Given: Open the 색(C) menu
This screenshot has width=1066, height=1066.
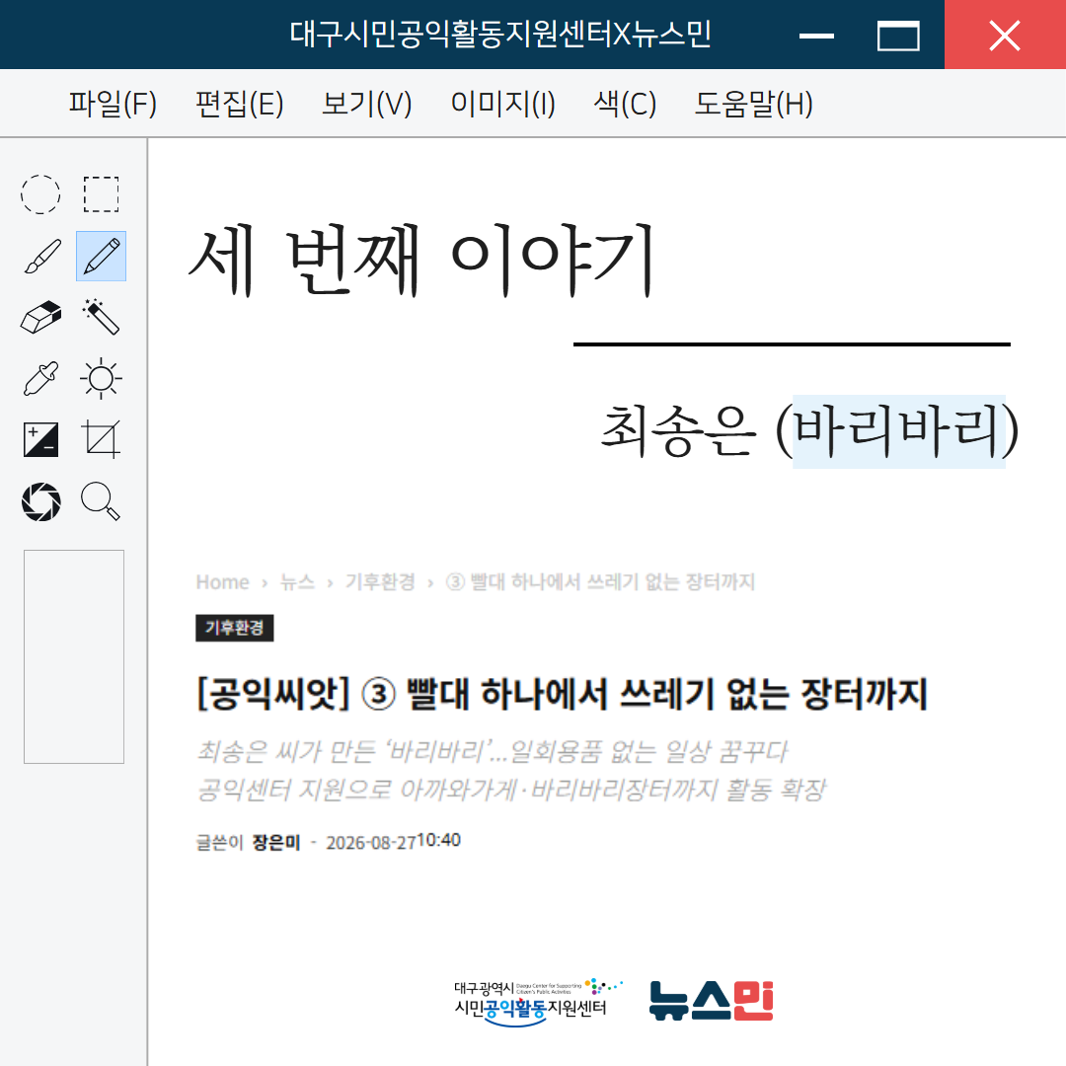Looking at the screenshot, I should coord(625,104).
